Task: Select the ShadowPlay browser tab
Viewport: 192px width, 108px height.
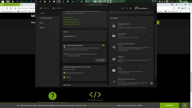Action: click(x=10, y=5)
